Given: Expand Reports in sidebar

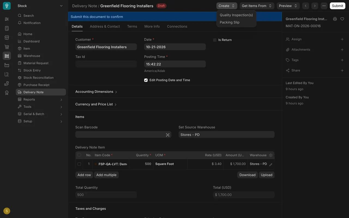Looking at the screenshot, I should pos(41,99).
